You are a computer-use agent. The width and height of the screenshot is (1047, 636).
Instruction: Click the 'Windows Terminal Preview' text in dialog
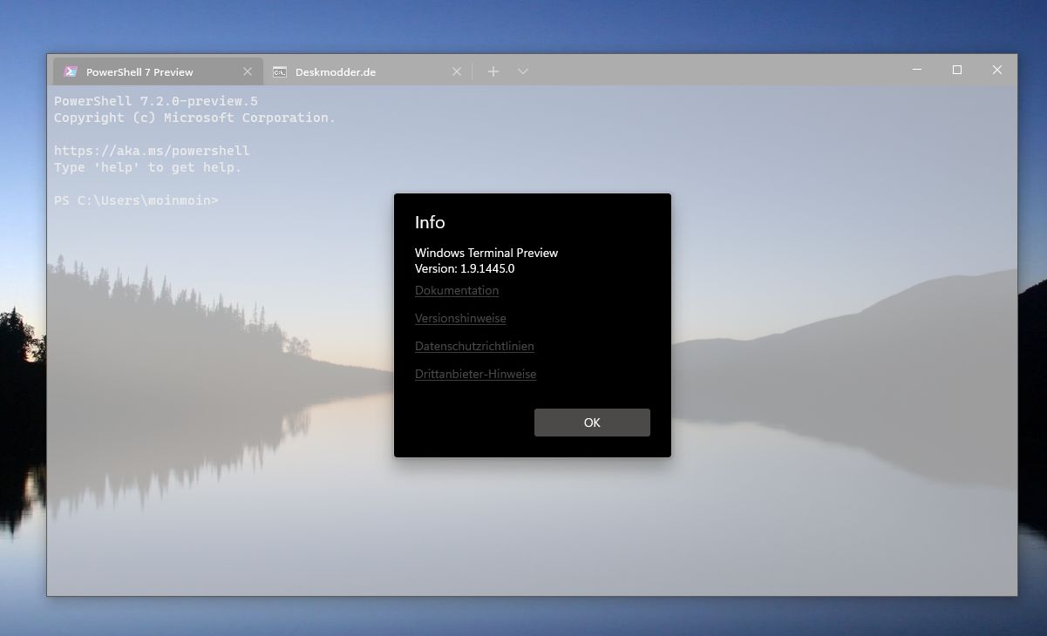click(486, 253)
